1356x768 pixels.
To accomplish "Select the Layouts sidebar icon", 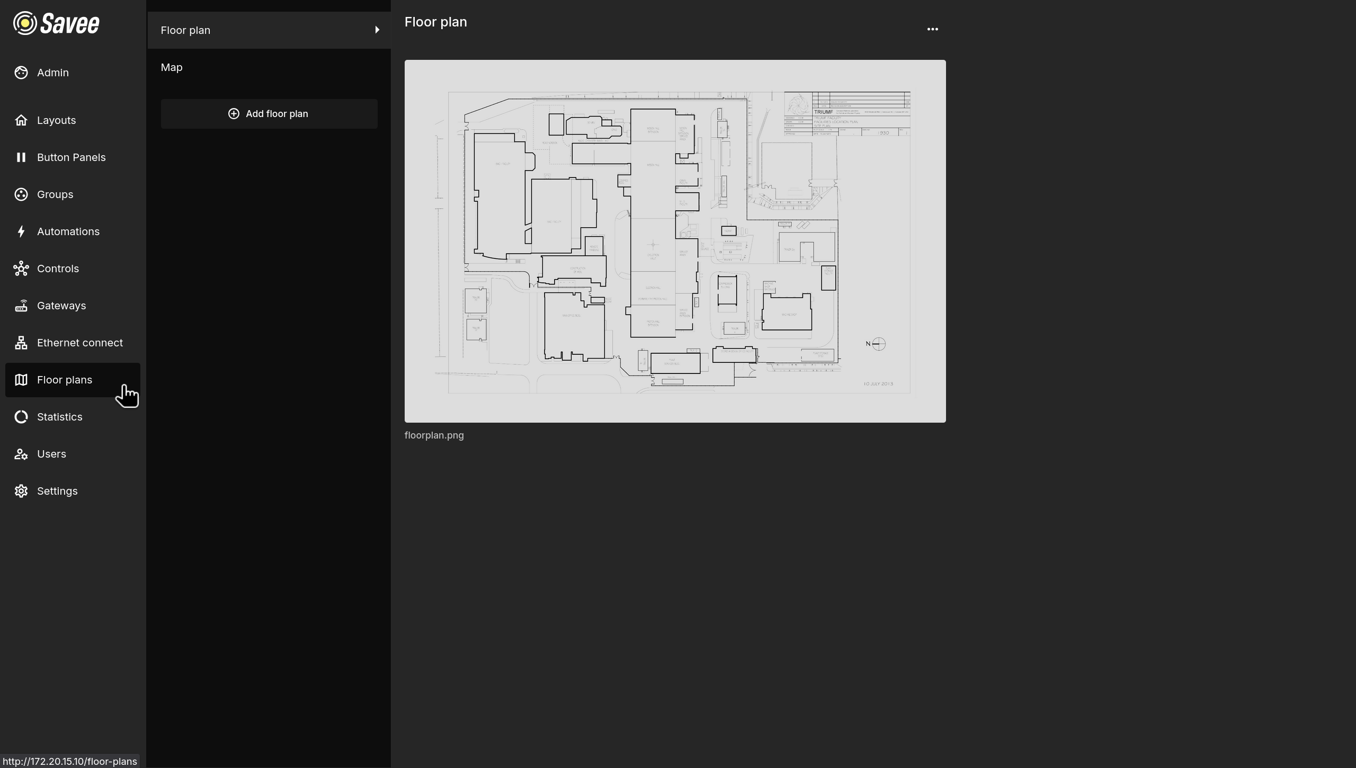I will pyautogui.click(x=21, y=120).
